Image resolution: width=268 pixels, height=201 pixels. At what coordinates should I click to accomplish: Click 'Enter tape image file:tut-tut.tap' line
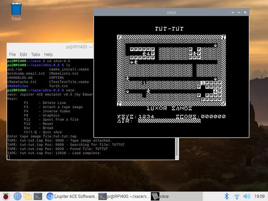coord(42,136)
